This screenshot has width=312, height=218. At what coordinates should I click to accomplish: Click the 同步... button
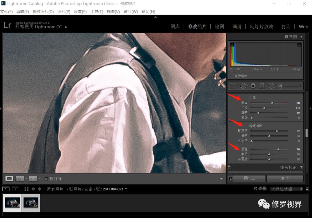[249, 178]
